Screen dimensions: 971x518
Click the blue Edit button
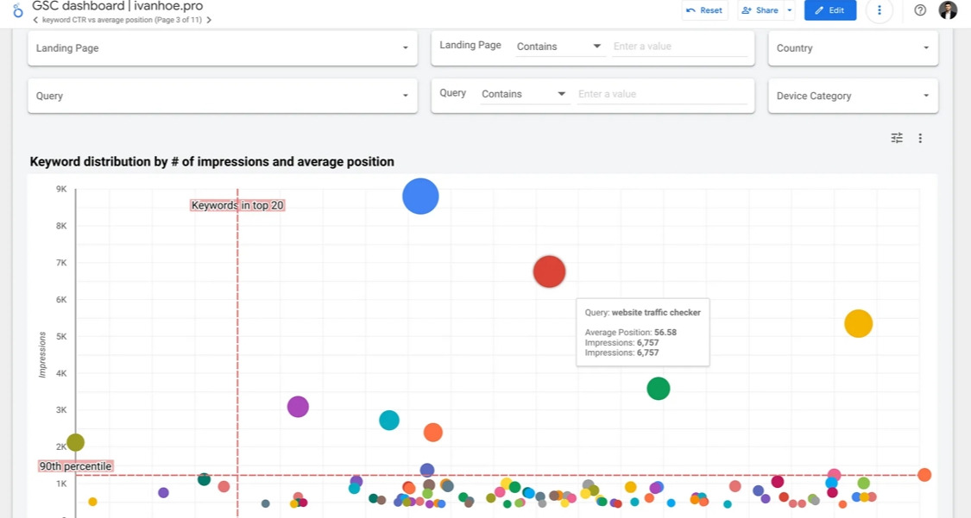click(829, 9)
